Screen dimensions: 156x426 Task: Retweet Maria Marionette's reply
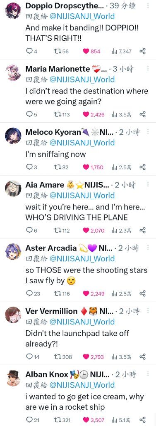point(62,114)
